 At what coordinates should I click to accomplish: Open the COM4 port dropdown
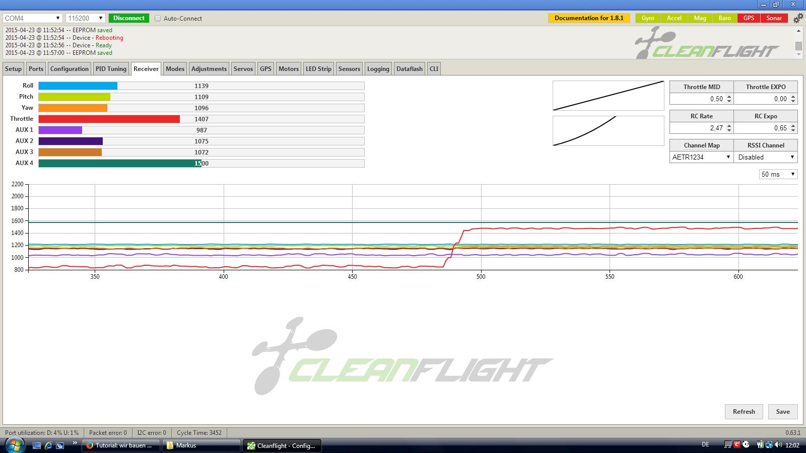click(x=32, y=18)
